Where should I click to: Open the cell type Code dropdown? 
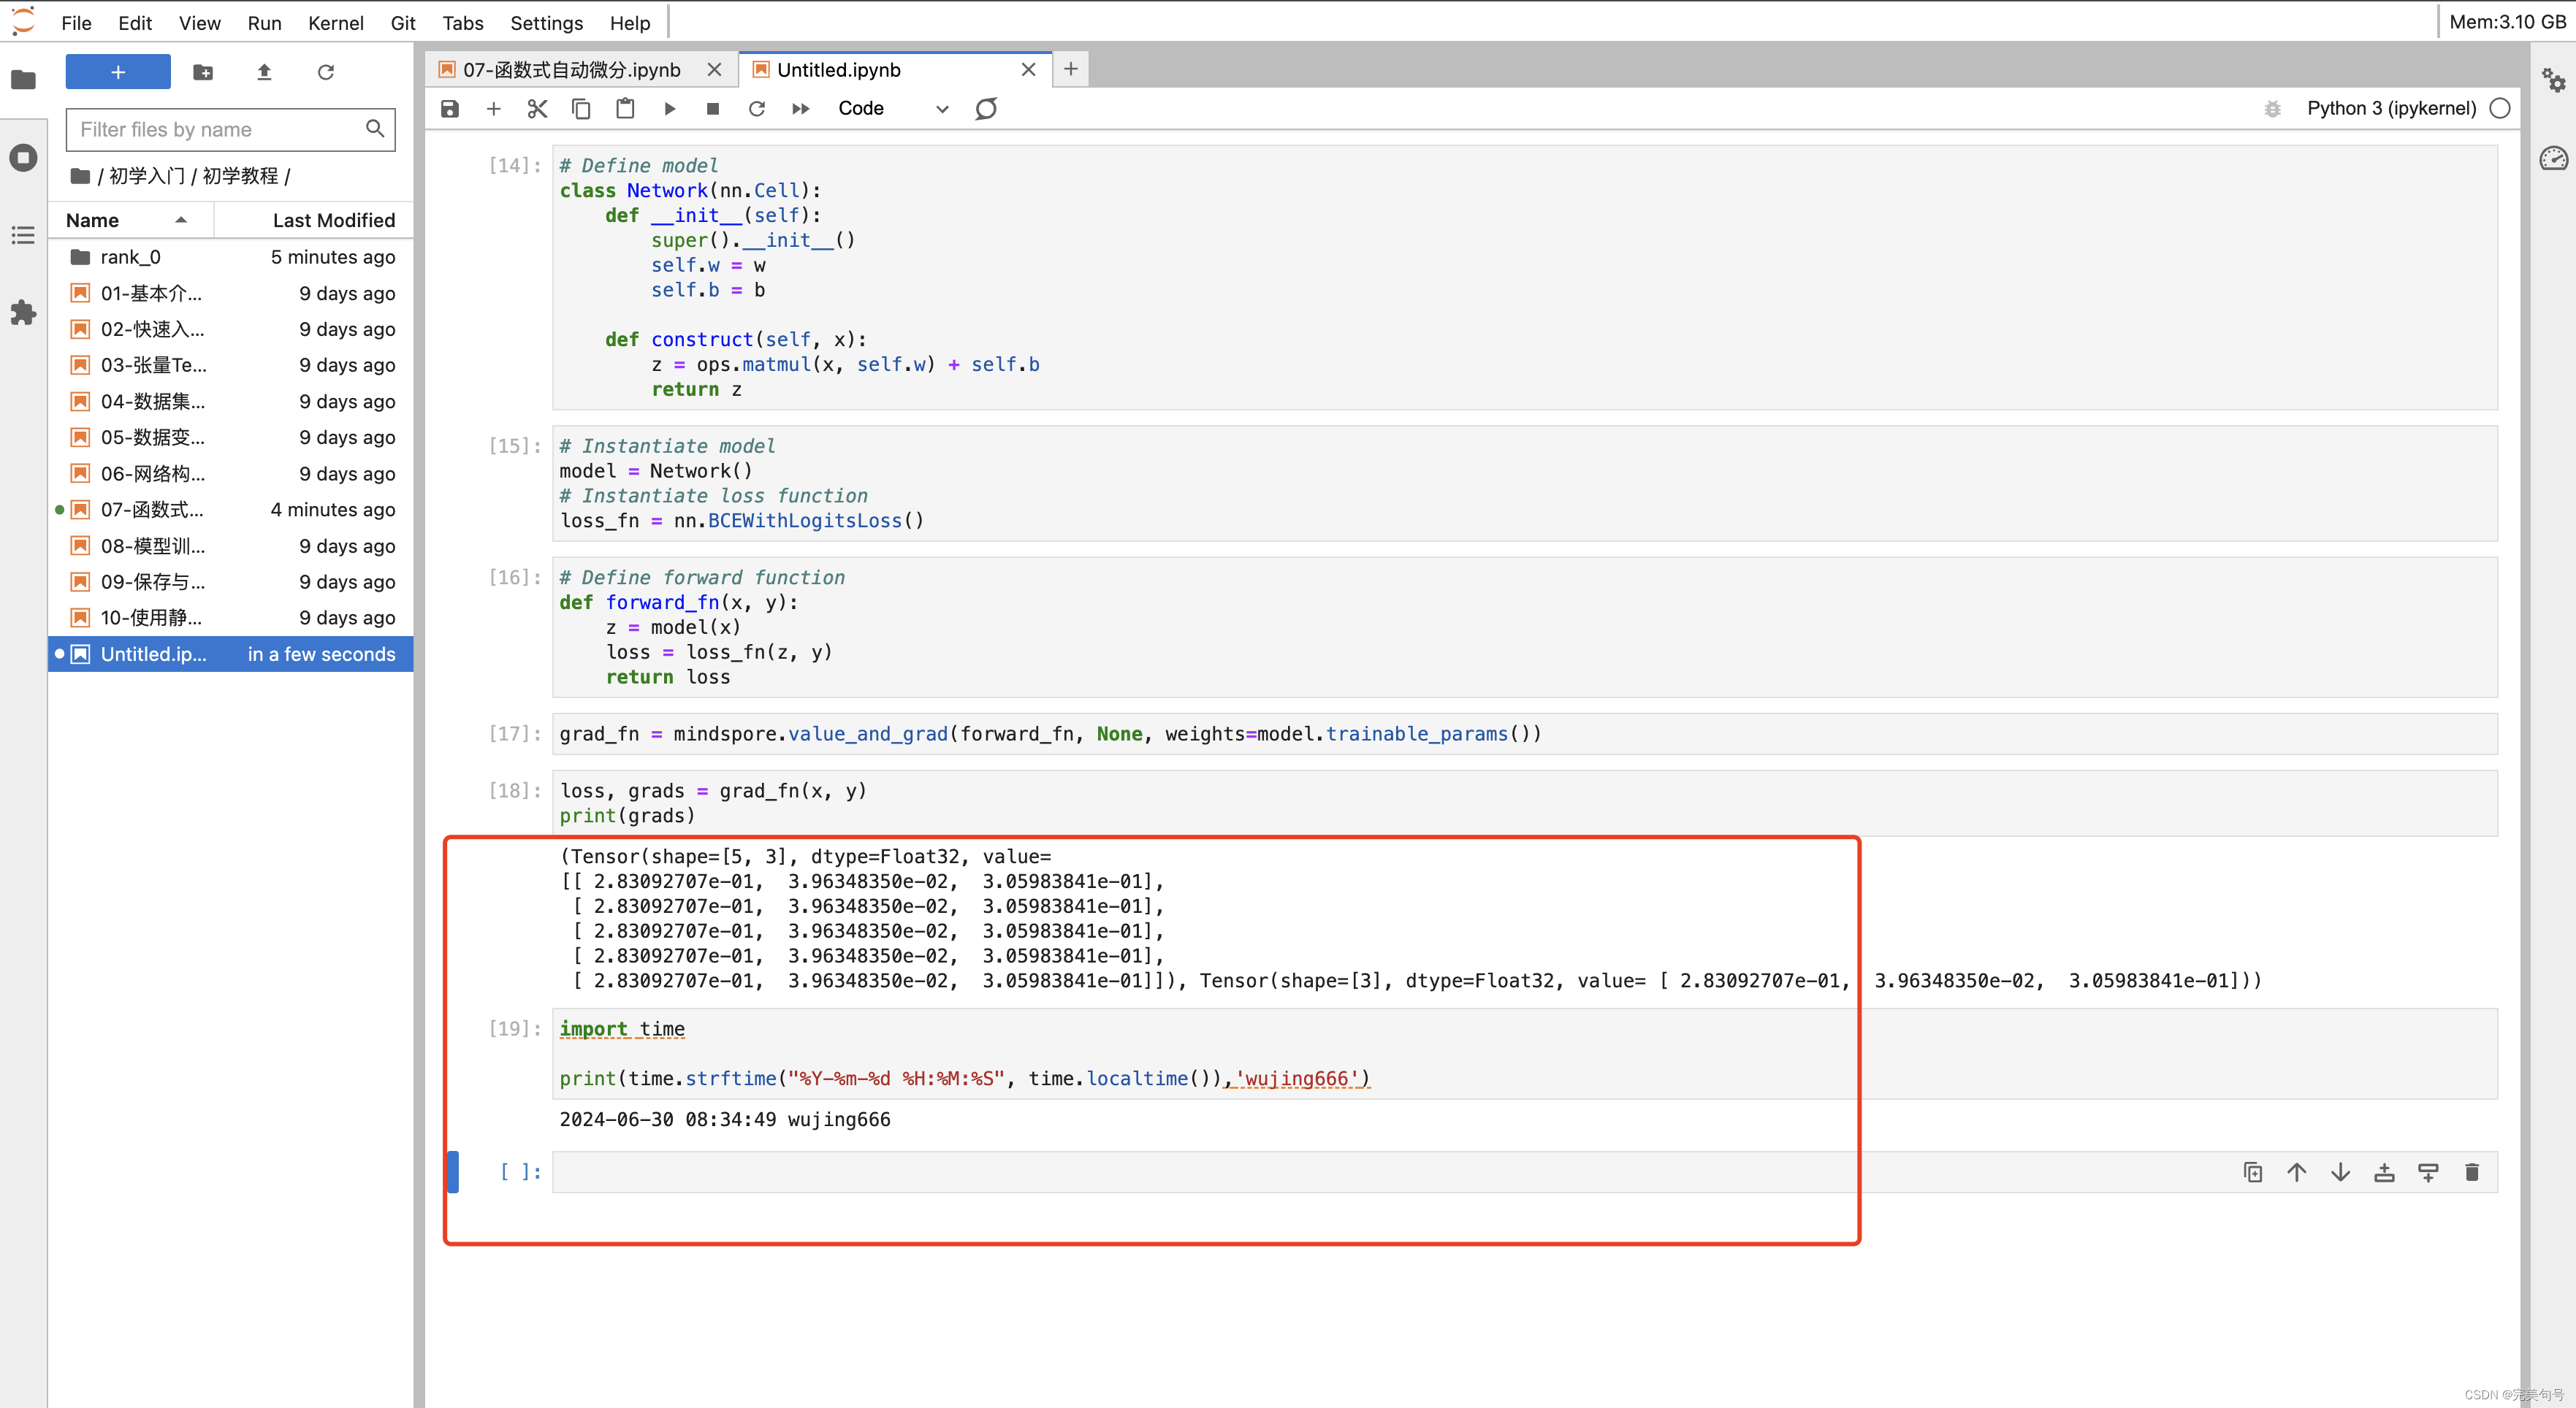(x=891, y=109)
